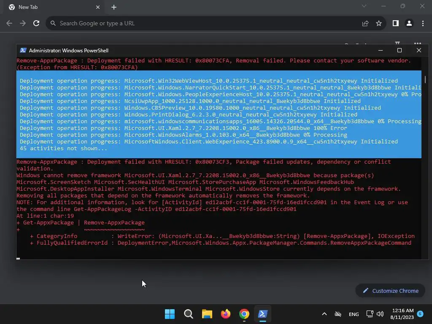Click the Windows.CBSPreview progress line
This screenshot has height=324, width=432.
click(200, 108)
